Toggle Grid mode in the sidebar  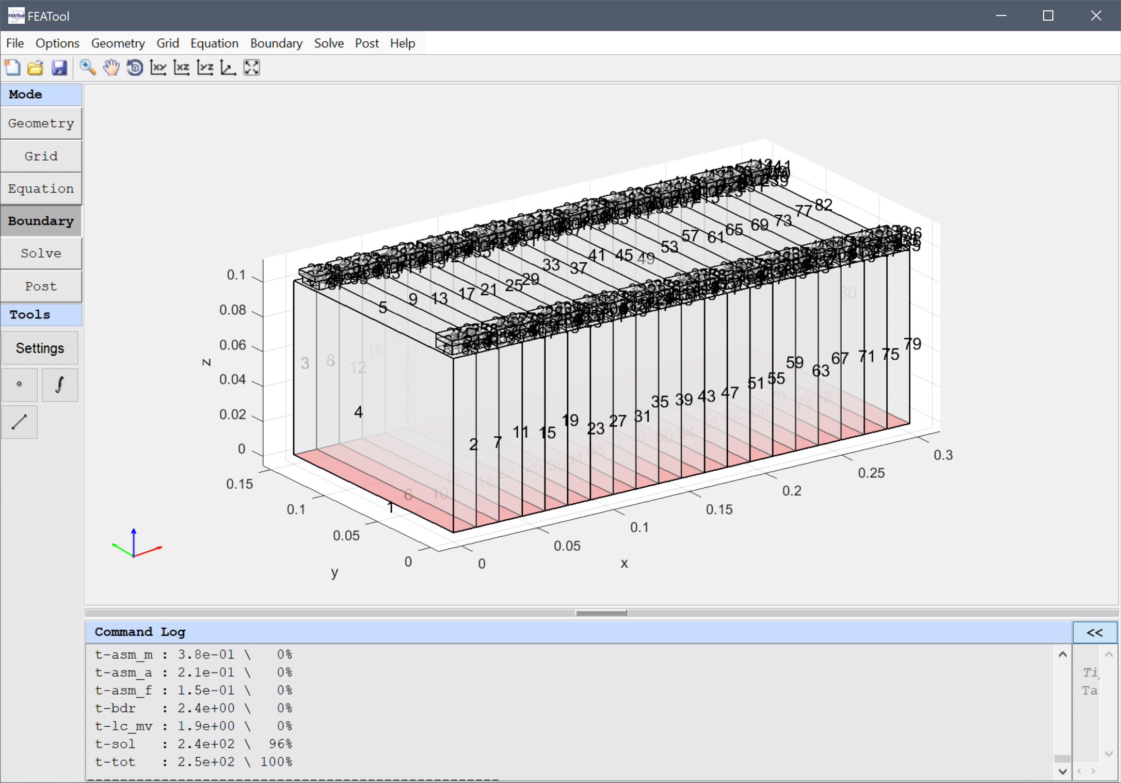click(x=41, y=156)
